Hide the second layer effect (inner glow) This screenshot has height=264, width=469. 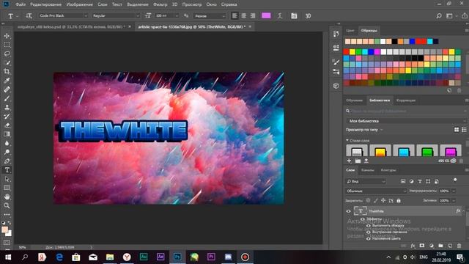369,232
